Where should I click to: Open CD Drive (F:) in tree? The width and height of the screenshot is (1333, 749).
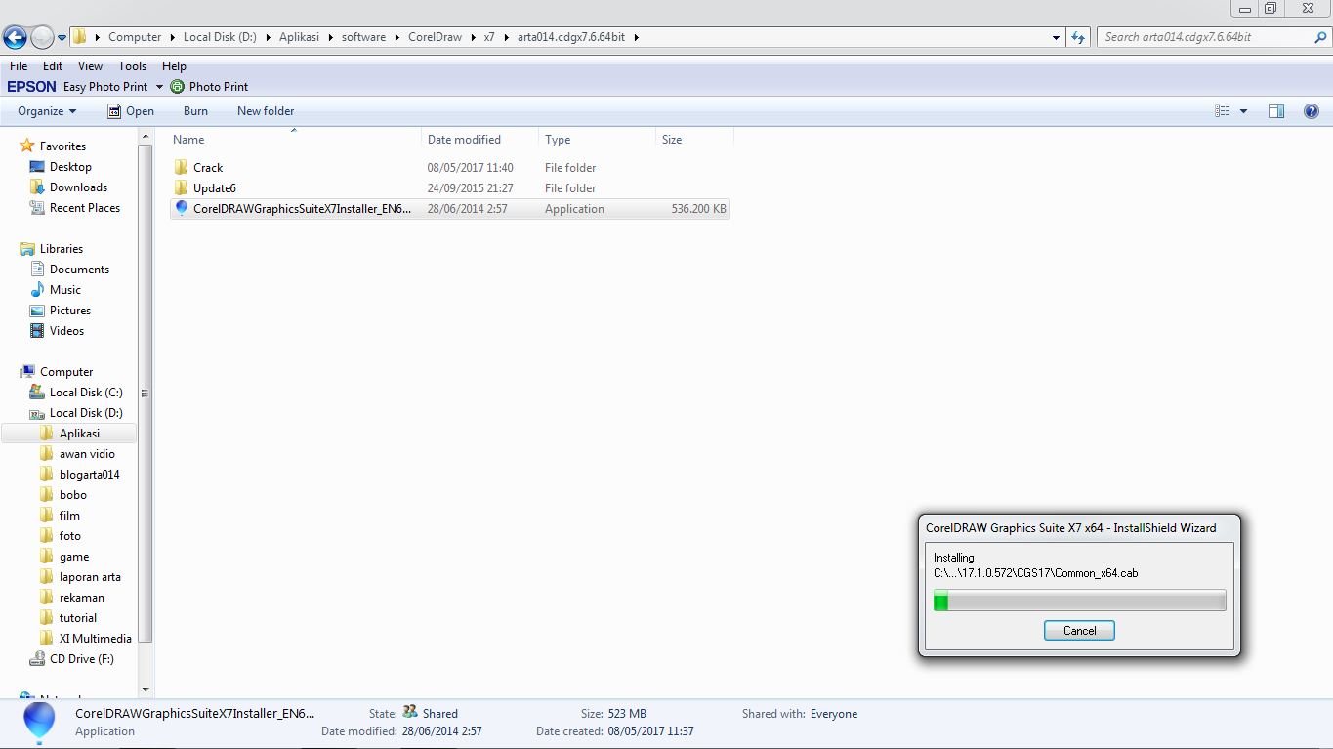coord(82,659)
